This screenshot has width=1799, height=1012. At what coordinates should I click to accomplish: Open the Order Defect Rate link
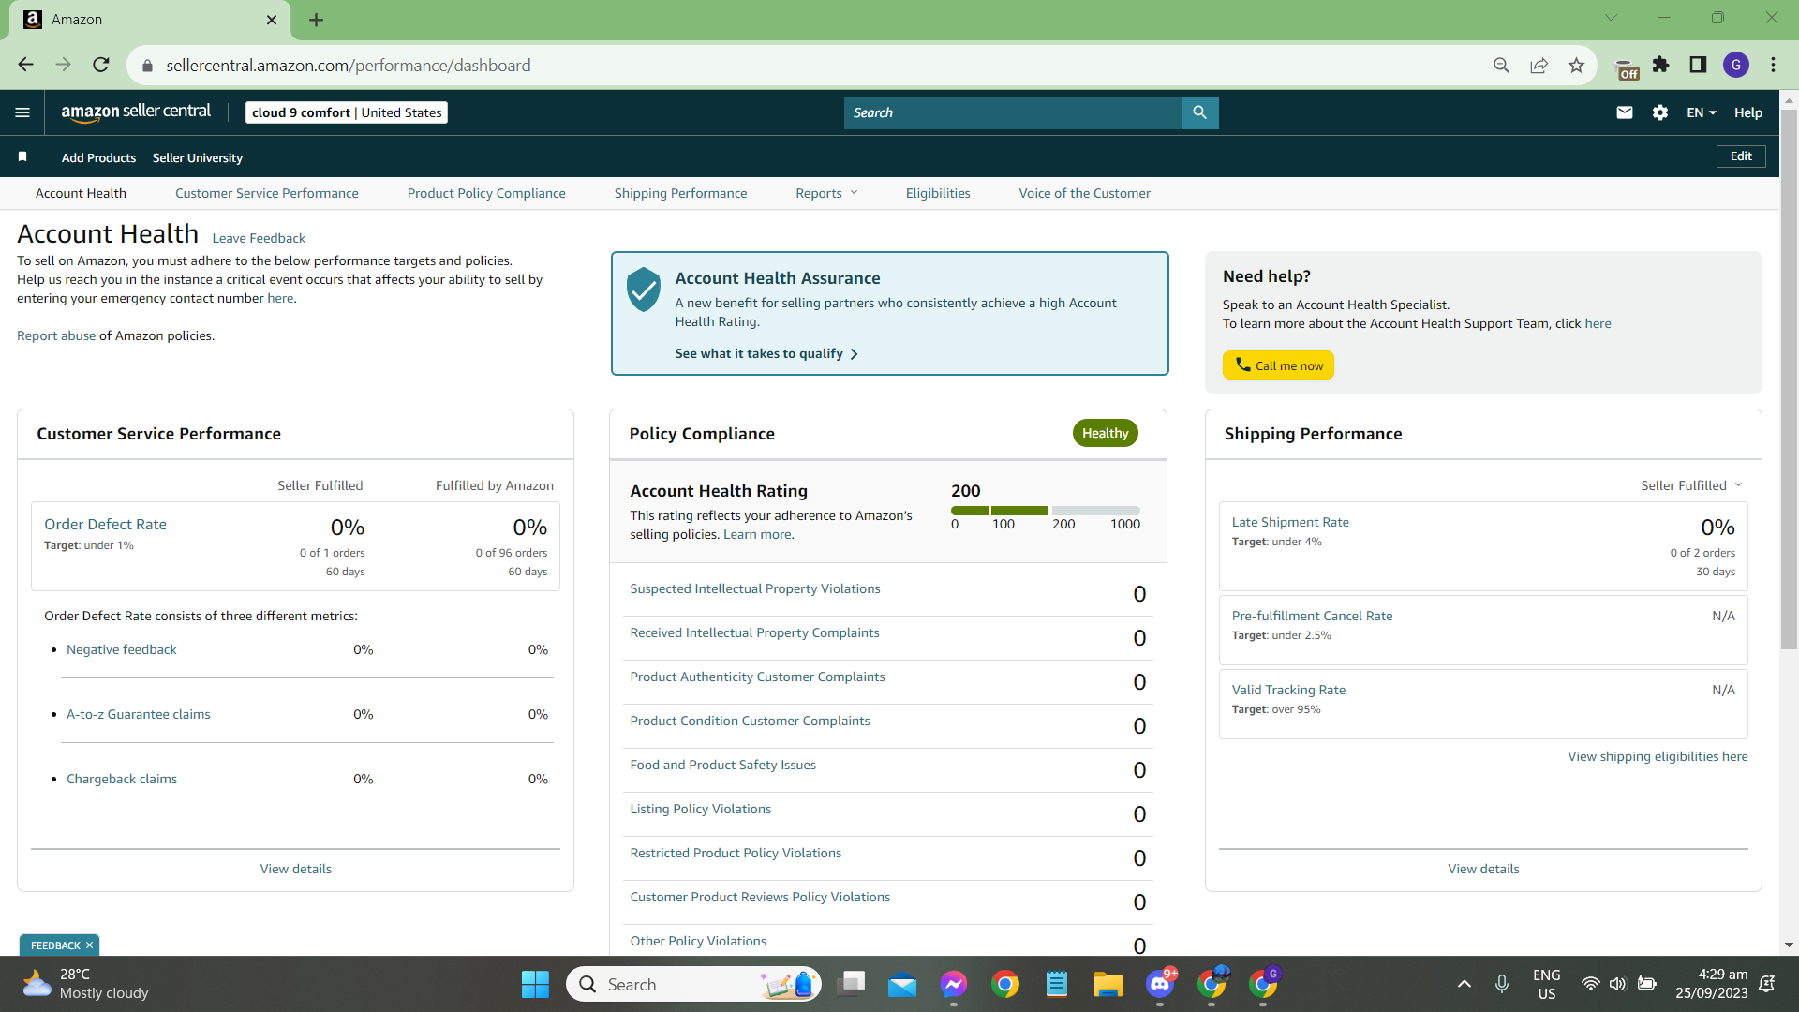tap(105, 524)
